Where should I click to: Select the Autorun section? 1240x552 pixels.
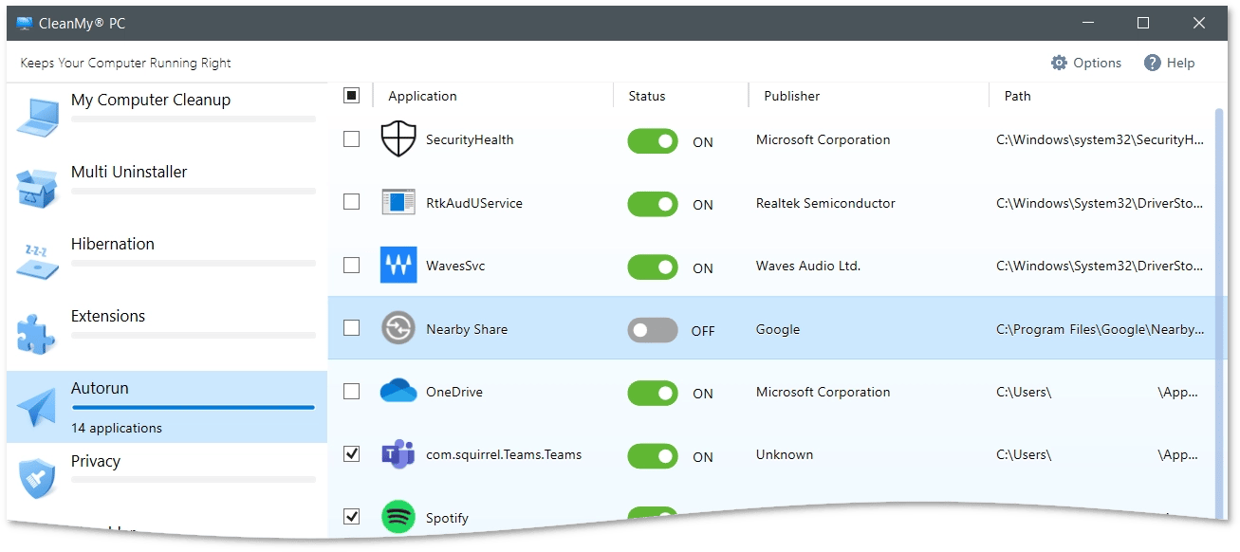click(167, 407)
